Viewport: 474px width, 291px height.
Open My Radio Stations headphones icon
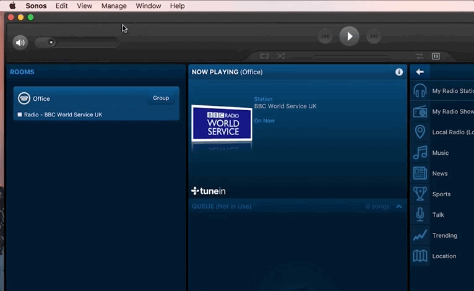click(x=420, y=91)
